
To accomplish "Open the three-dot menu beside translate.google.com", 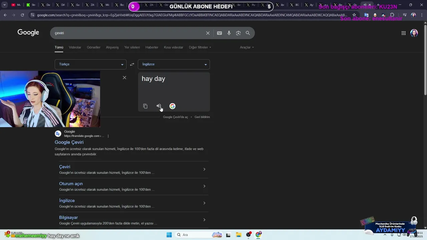I will coord(108,136).
